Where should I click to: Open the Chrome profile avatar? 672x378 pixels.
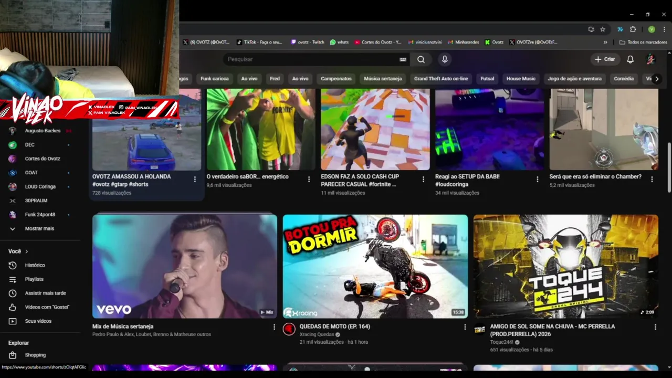[x=652, y=29]
